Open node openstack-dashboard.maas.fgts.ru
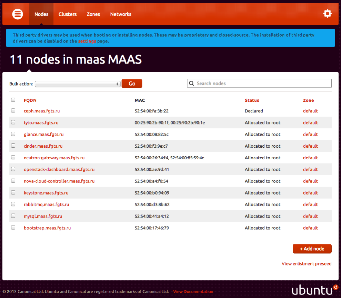 59,169
